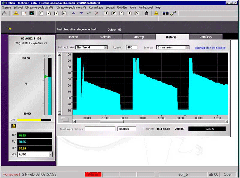Click the alarm bell icon below OP bar
The height and width of the screenshot is (178, 240).
14,126
